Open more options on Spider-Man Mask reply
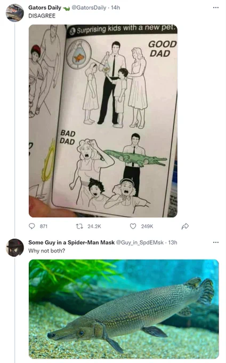 (x=216, y=242)
